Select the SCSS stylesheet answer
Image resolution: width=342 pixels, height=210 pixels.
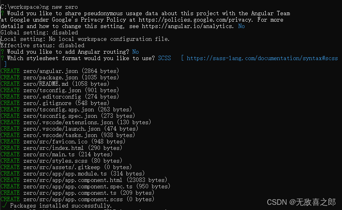click(165, 58)
